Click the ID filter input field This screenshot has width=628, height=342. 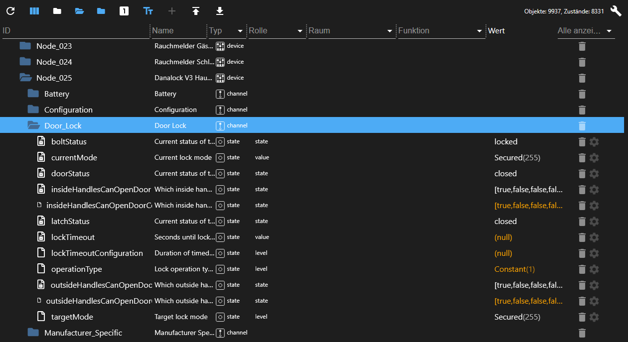pos(75,31)
